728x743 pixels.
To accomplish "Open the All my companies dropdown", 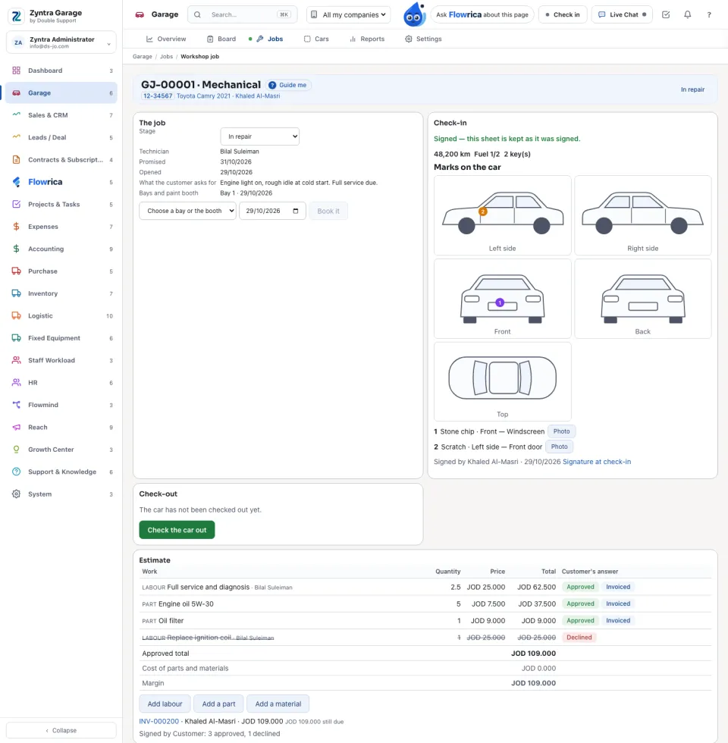I will 348,14.
